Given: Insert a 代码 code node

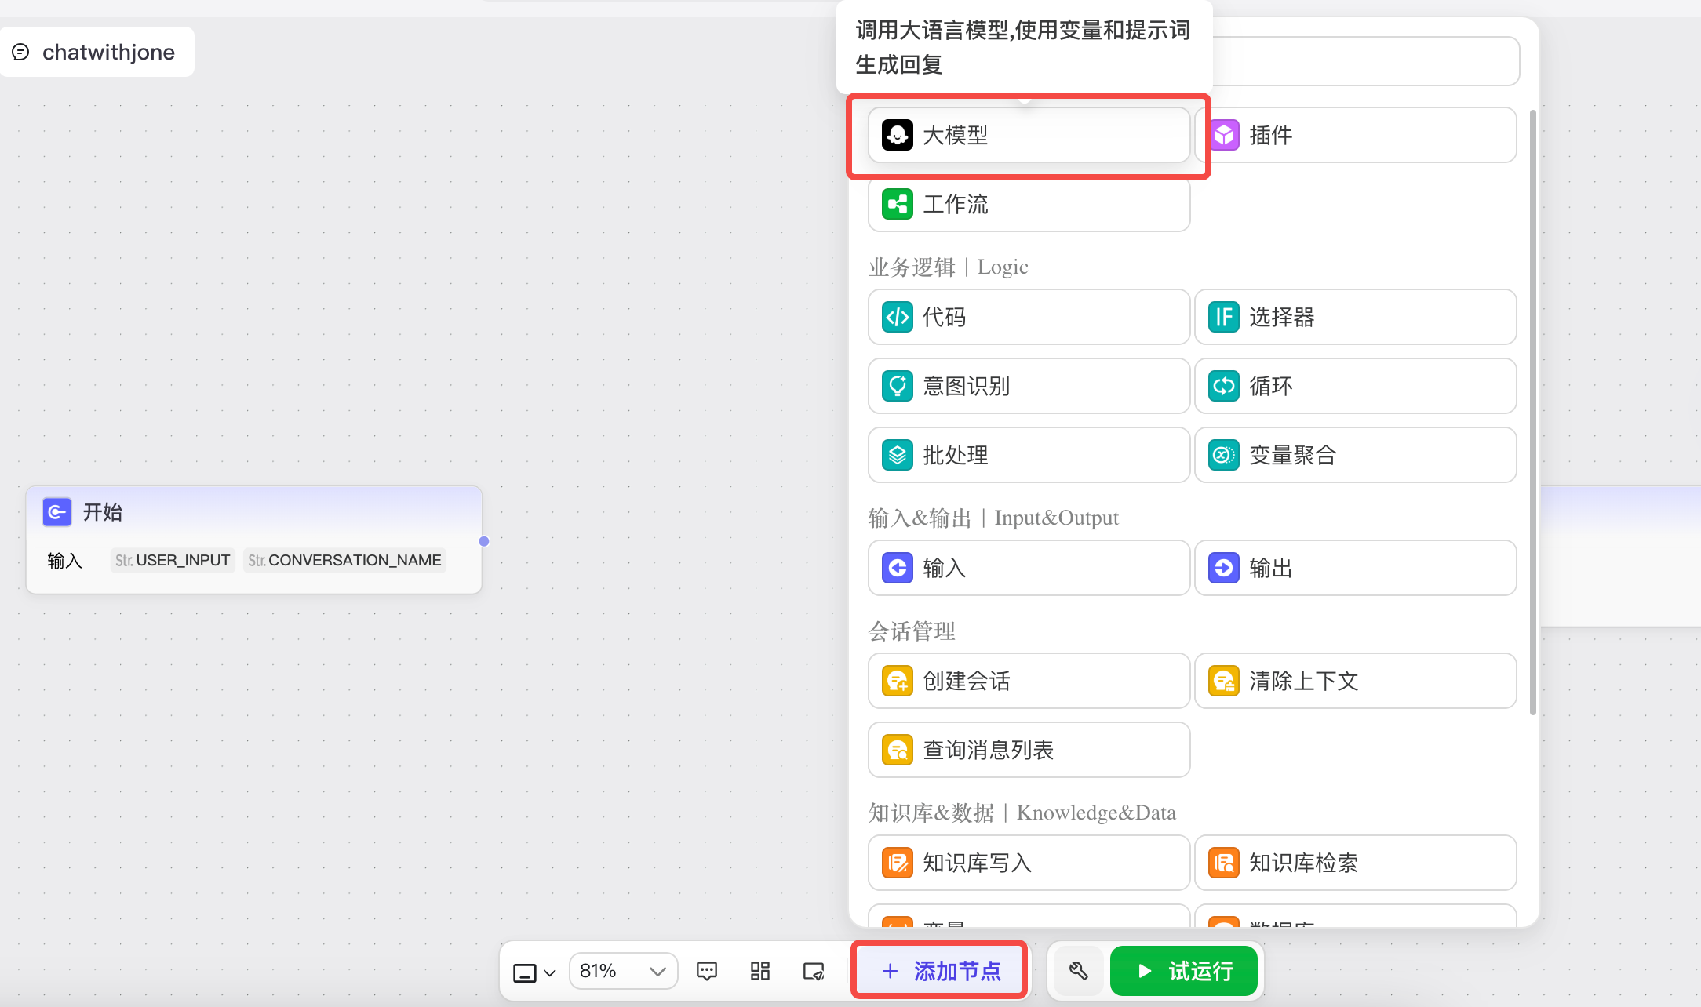Looking at the screenshot, I should coord(1029,317).
